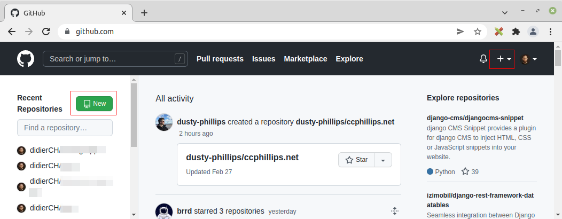Open the notifications bell

[483, 59]
